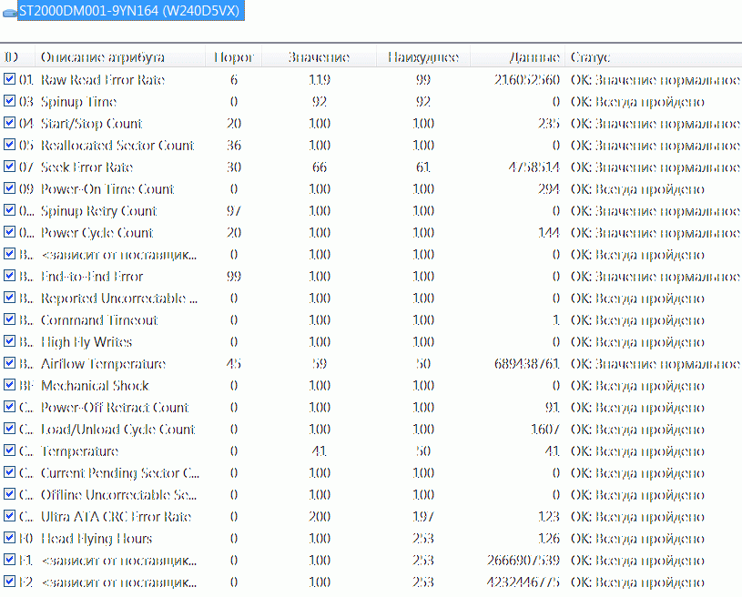742x597 pixels.
Task: Toggle the Spinup Time attribute checkbox
Action: tap(10, 101)
